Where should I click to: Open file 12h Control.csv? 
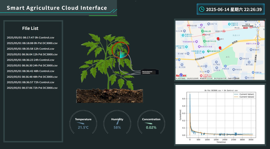(x=31, y=49)
